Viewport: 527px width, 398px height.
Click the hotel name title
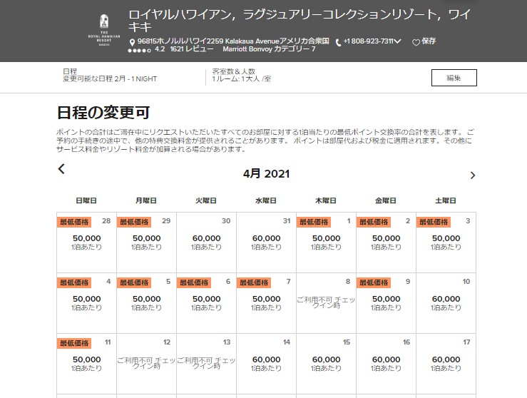(299, 20)
